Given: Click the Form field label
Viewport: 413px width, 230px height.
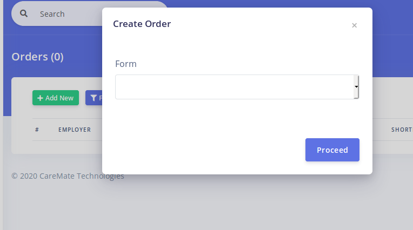Looking at the screenshot, I should tap(126, 64).
